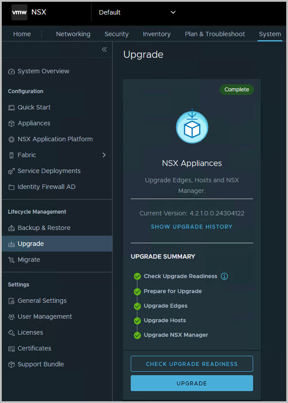This screenshot has width=288, height=403.
Task: Open the Migrate page
Action: point(29,260)
